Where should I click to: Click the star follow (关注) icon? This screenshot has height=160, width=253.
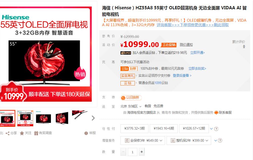[22, 133]
